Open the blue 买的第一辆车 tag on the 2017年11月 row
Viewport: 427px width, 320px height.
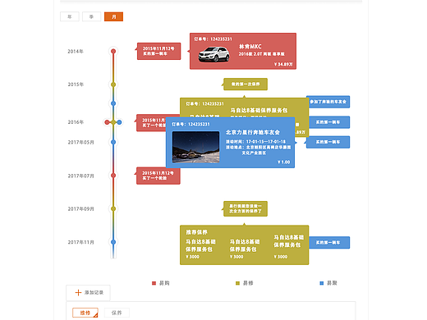[x=329, y=243]
